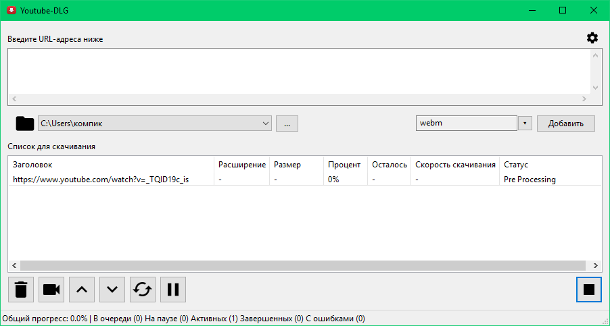The image size is (610, 326).
Task: Click URL box scroll down arrow
Action: pyautogui.click(x=595, y=88)
